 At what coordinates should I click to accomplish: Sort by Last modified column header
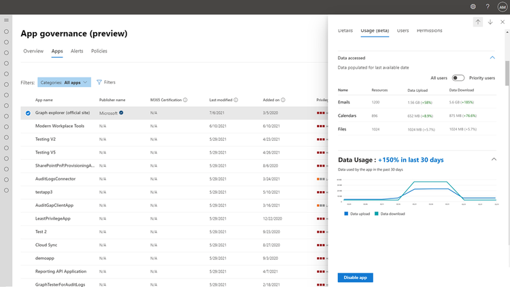[220, 100]
